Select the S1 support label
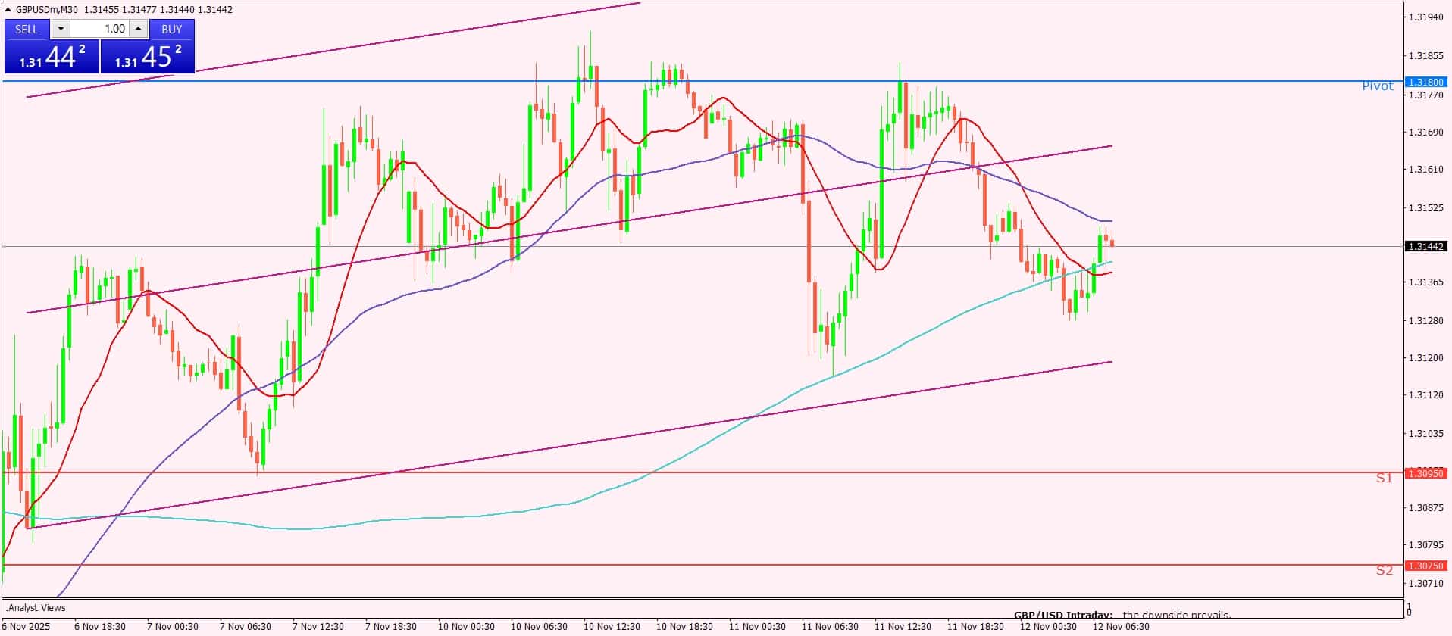The width and height of the screenshot is (1452, 636). (x=1384, y=478)
